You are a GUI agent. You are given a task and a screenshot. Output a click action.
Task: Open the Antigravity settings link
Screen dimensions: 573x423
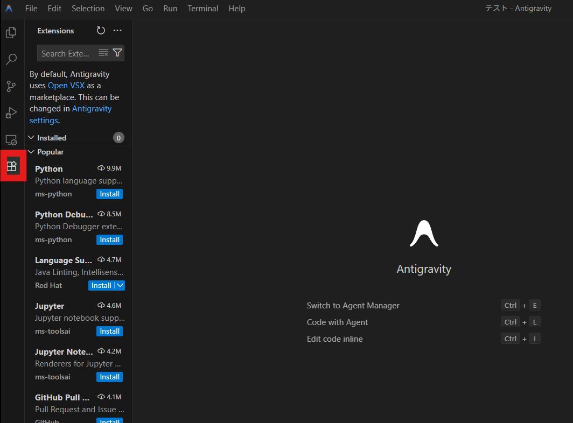click(x=92, y=108)
